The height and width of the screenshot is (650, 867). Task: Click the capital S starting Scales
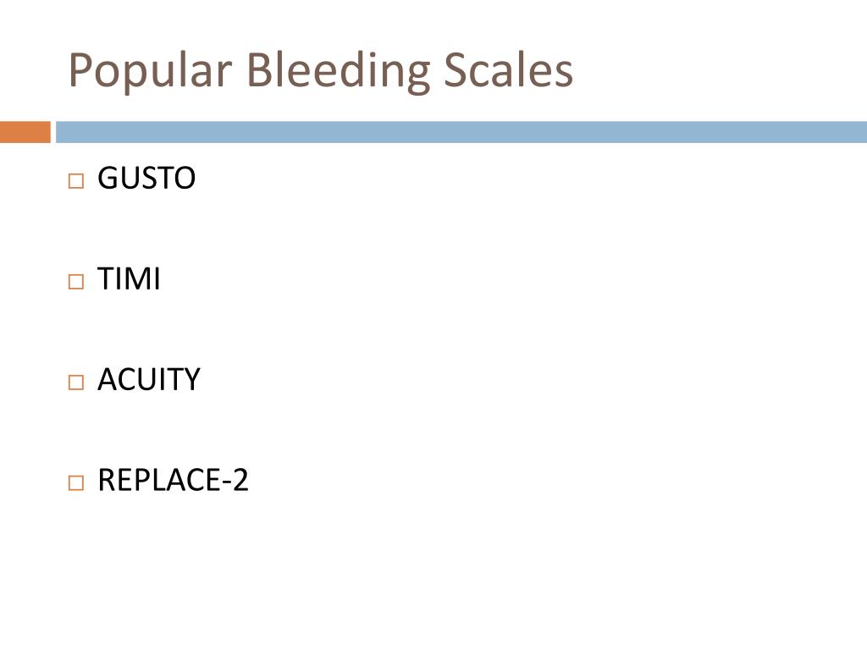(x=455, y=70)
